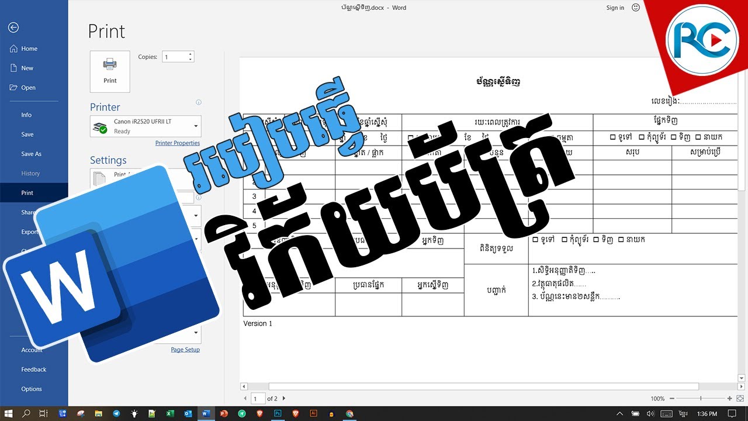This screenshot has height=421, width=748.
Task: Open Feedback in the sidebar
Action: point(34,370)
